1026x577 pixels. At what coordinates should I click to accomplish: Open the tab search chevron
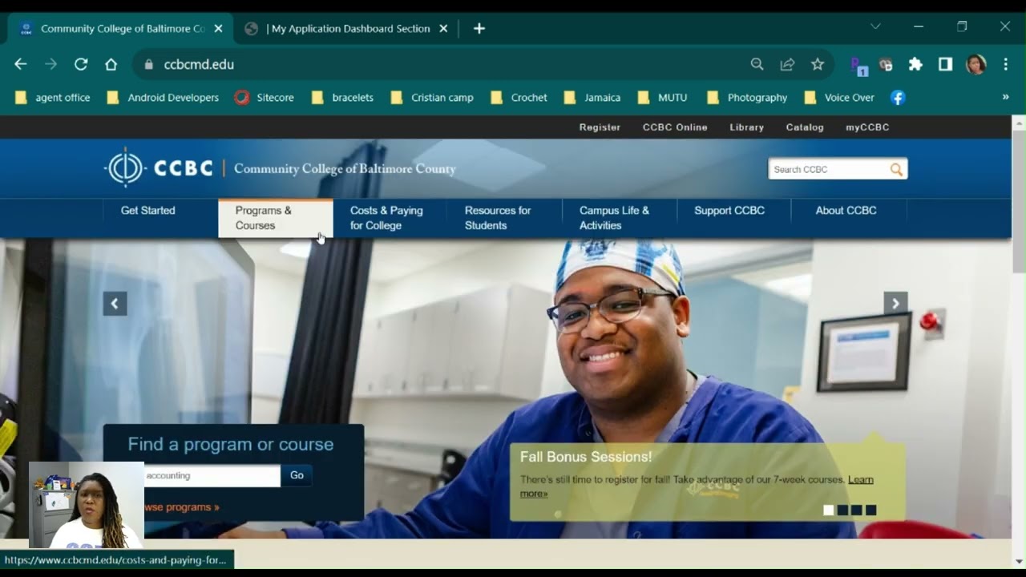pos(875,26)
